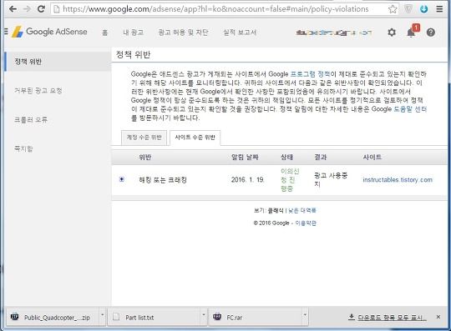
Task: Open instructables.tistory.com site link
Action: tap(398, 180)
